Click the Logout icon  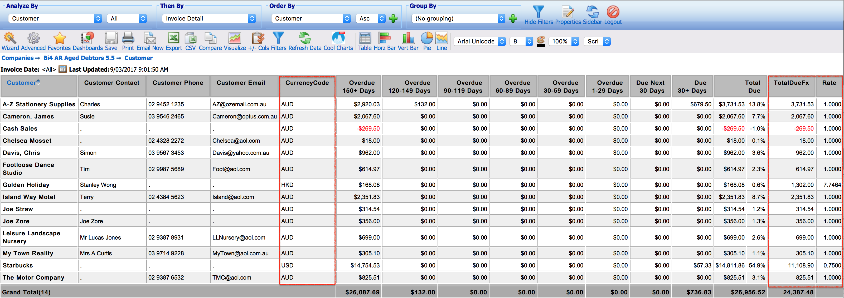tap(613, 12)
